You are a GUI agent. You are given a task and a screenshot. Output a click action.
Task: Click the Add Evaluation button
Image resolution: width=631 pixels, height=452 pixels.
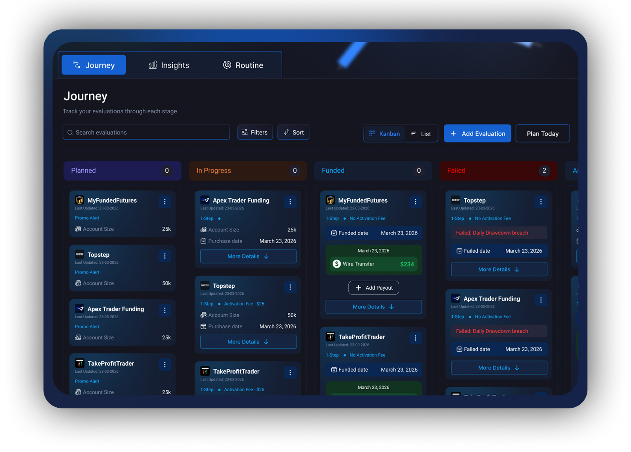(477, 133)
